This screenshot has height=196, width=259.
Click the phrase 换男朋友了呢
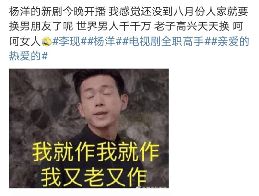[41, 26]
